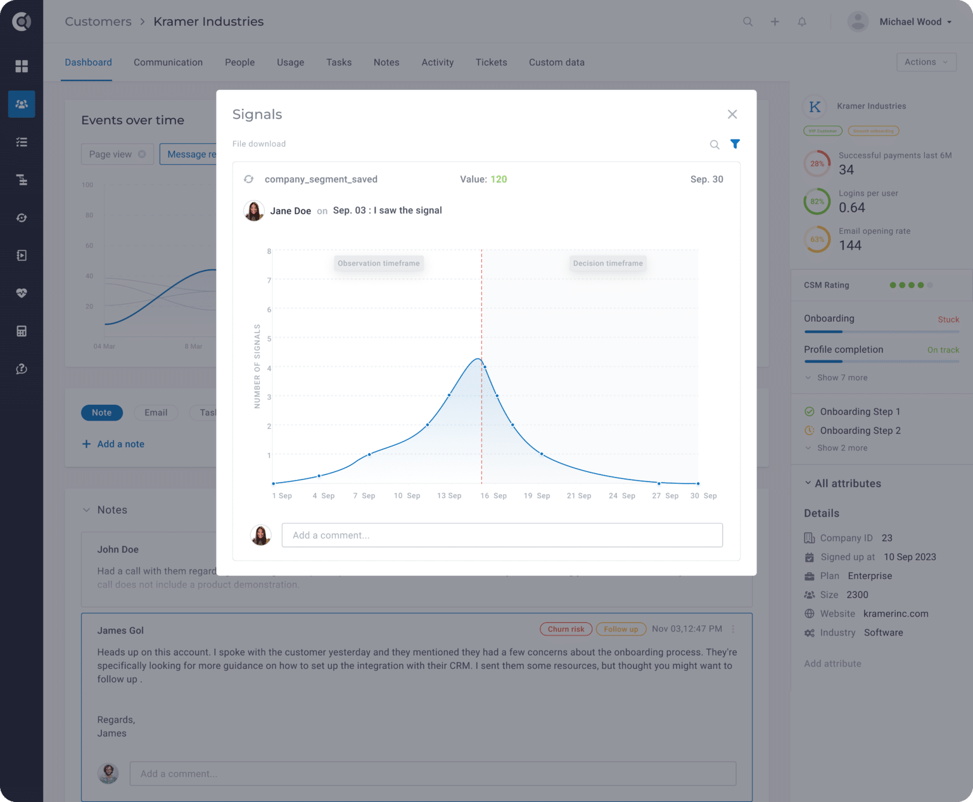The height and width of the screenshot is (802, 973).
Task: Toggle the Churn risk tag on James Gol's note
Action: 565,629
